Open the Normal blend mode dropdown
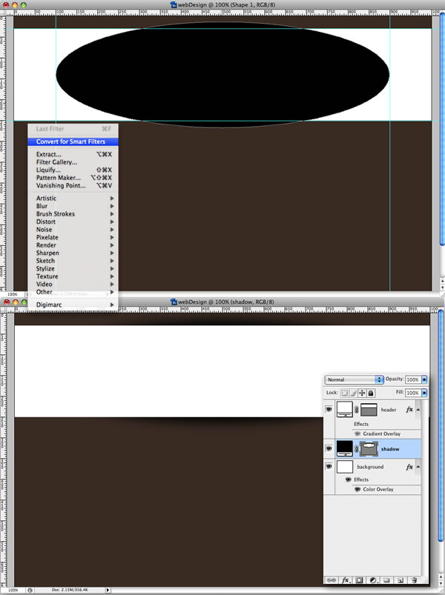 pyautogui.click(x=355, y=379)
